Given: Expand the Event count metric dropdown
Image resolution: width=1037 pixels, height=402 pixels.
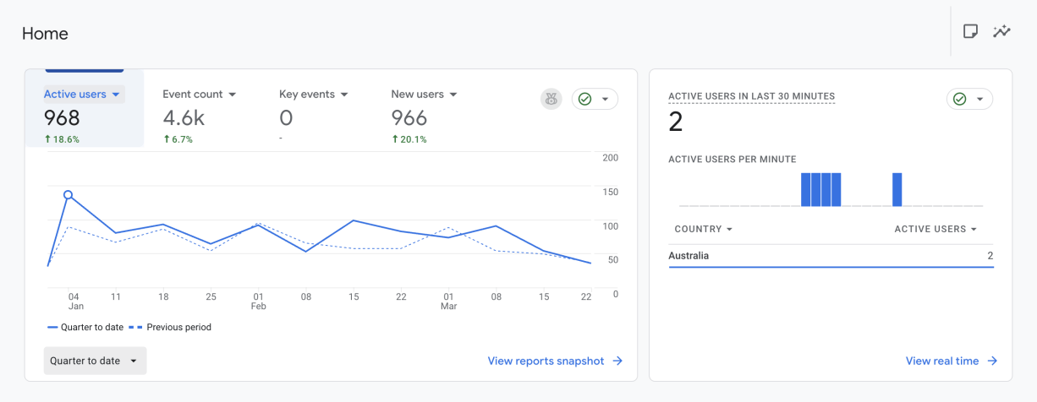Looking at the screenshot, I should [x=232, y=95].
